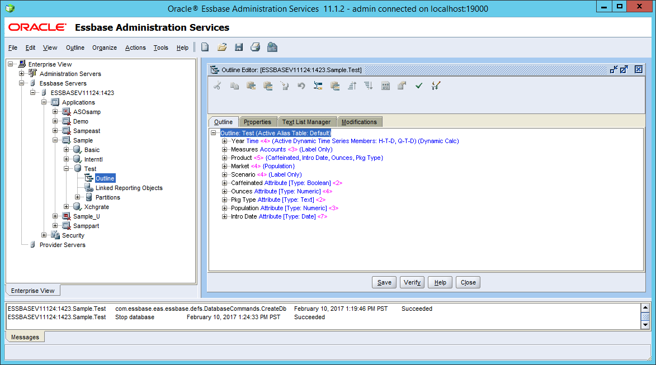
Task: Expand the Caffeinated Attribute dimension
Action: pos(225,183)
